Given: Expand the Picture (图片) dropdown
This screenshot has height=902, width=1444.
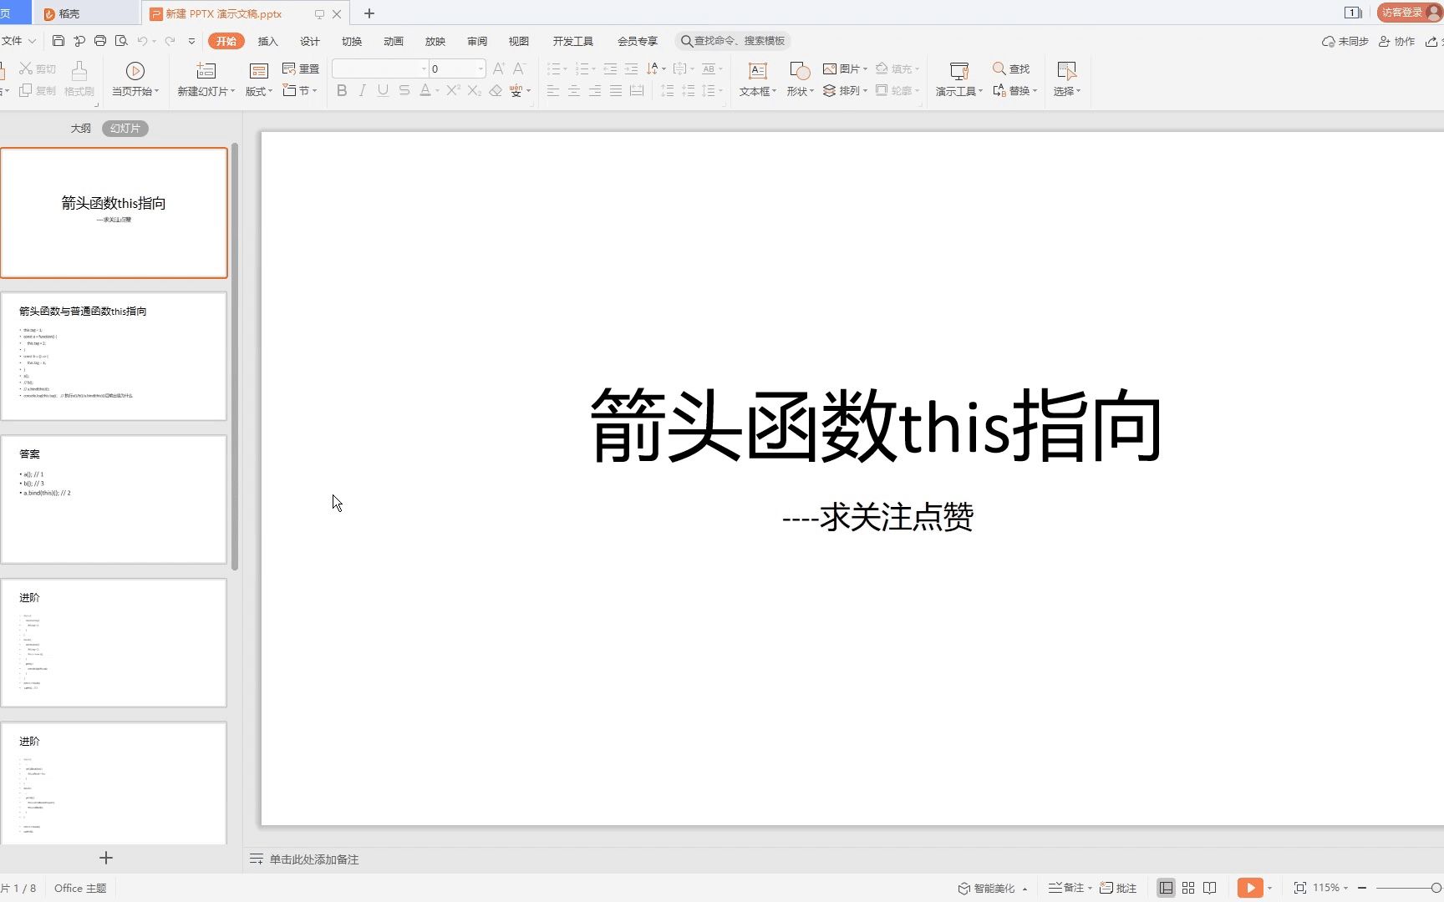Looking at the screenshot, I should [865, 68].
